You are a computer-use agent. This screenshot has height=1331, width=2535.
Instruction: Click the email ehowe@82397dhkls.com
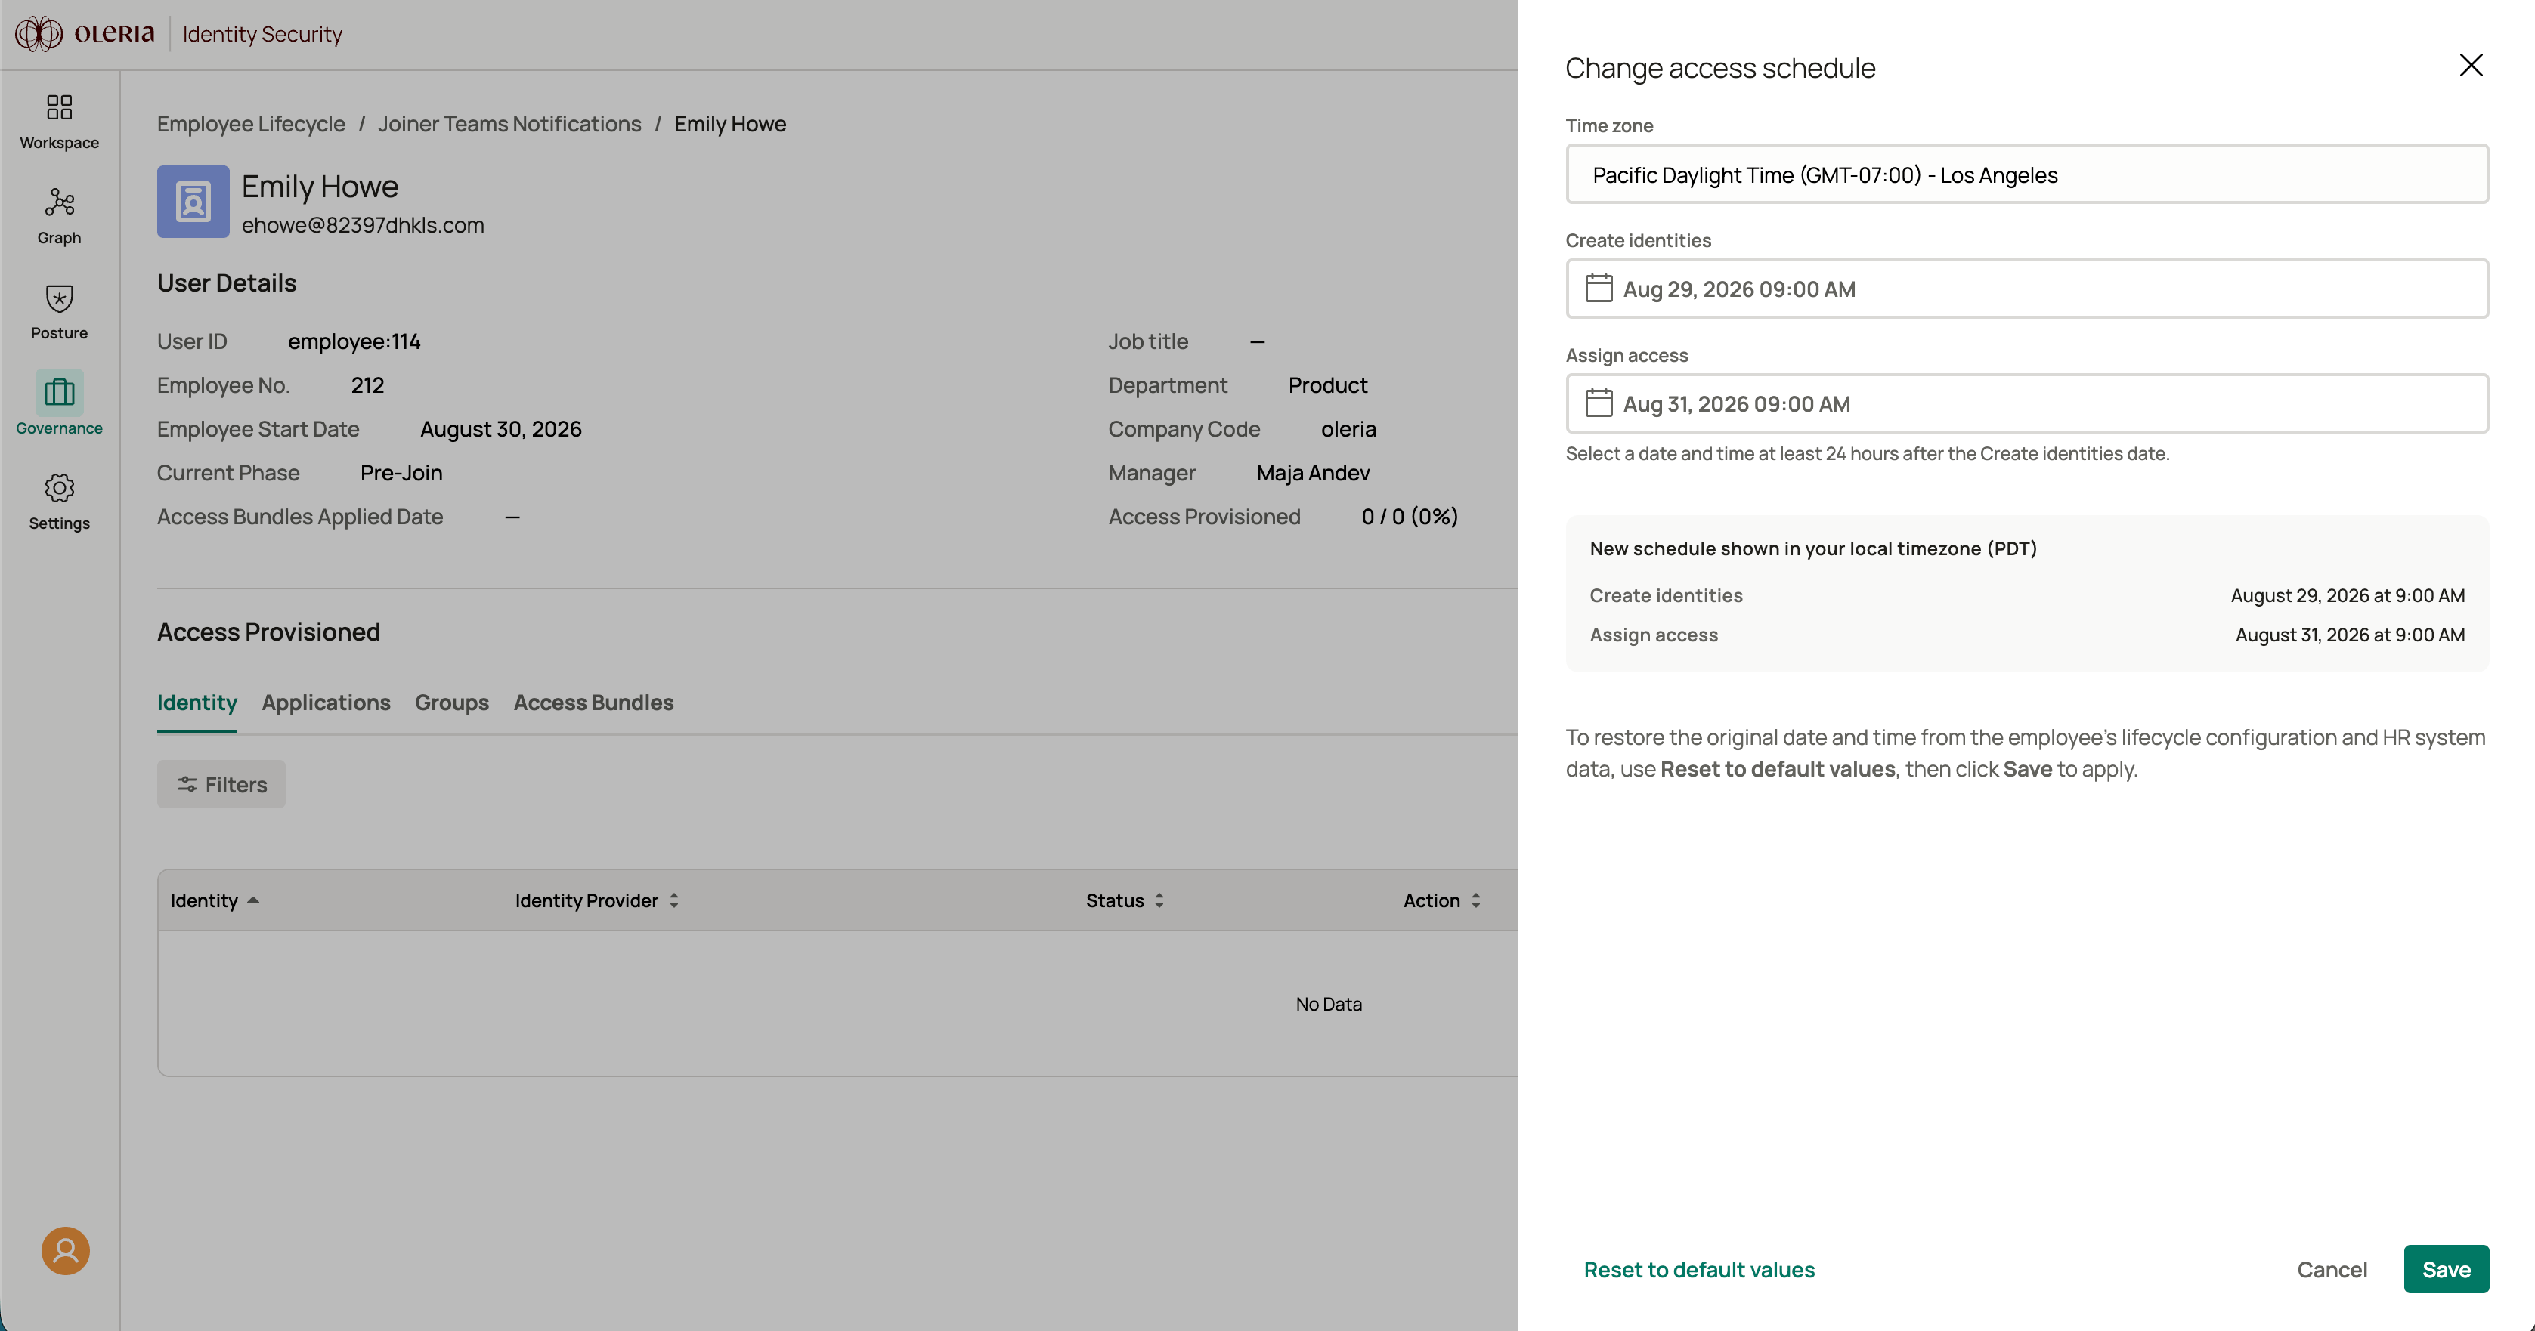pos(363,224)
